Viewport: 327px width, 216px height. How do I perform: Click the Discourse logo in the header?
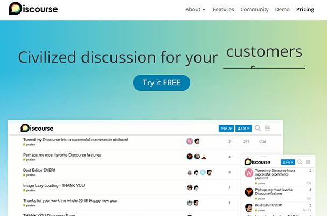pos(33,9)
